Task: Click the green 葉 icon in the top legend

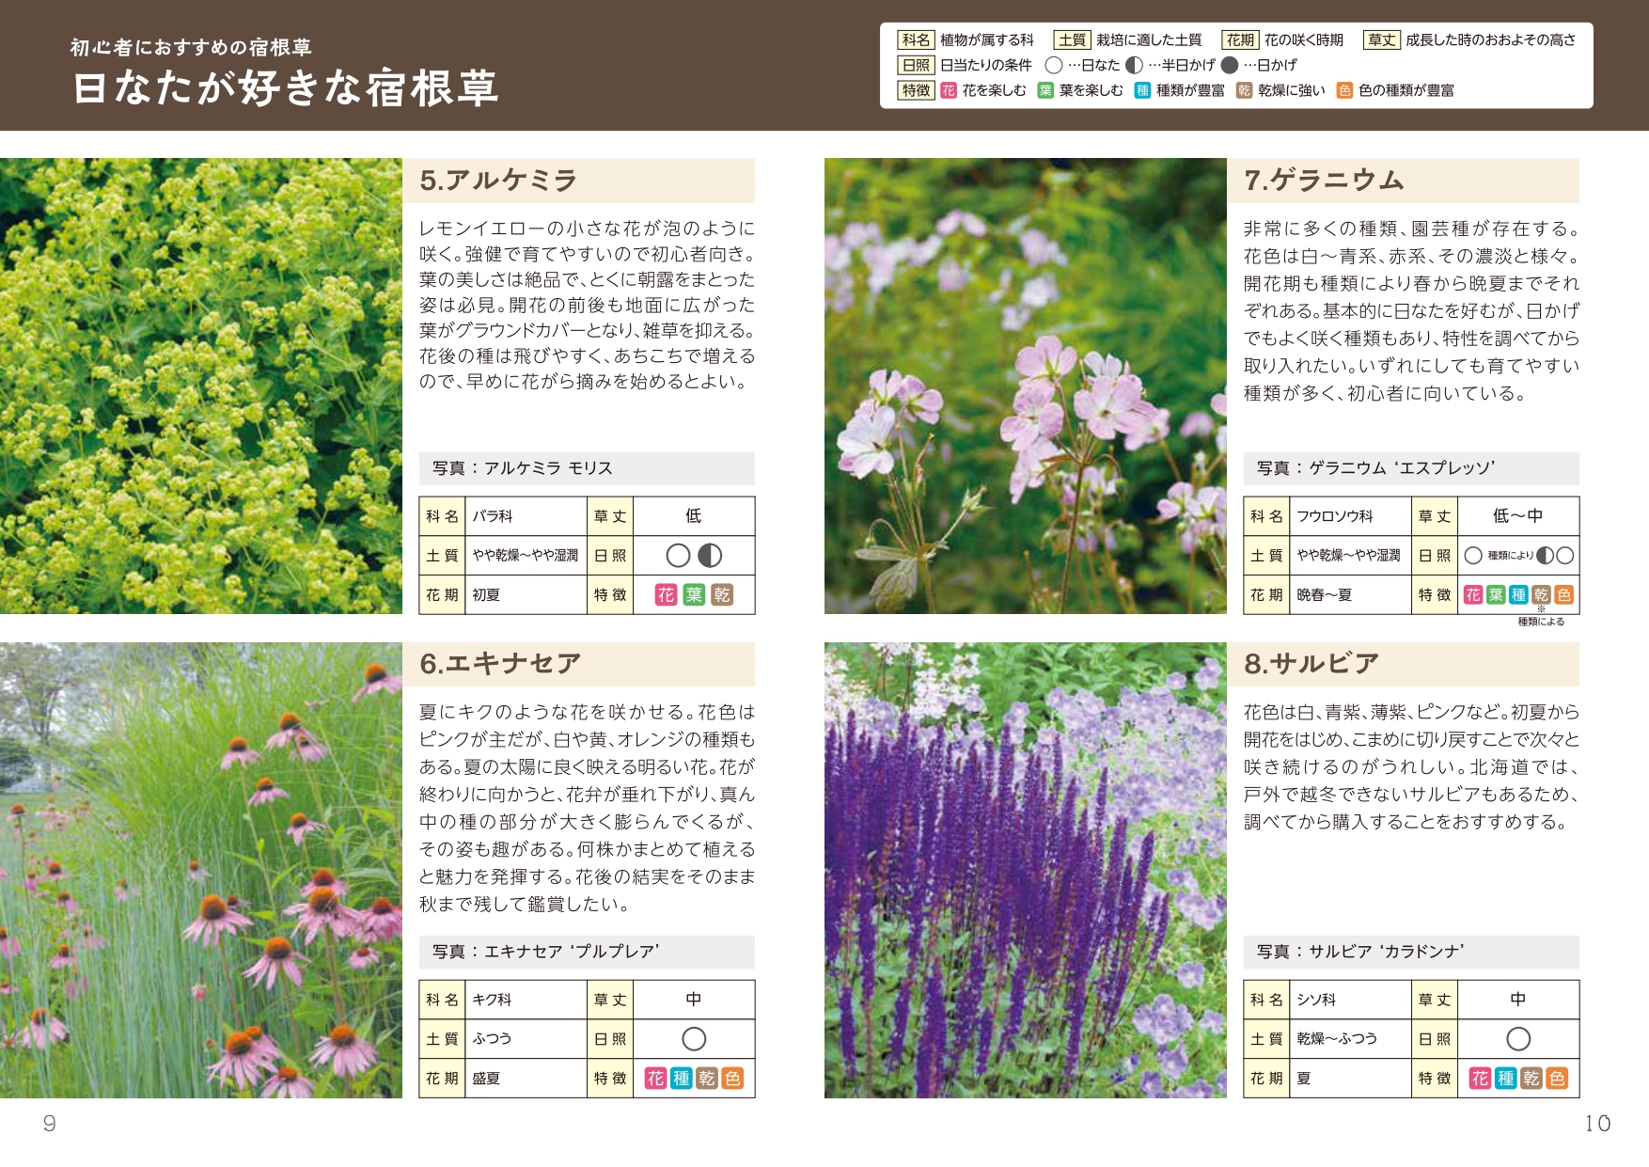Action: 1045,90
